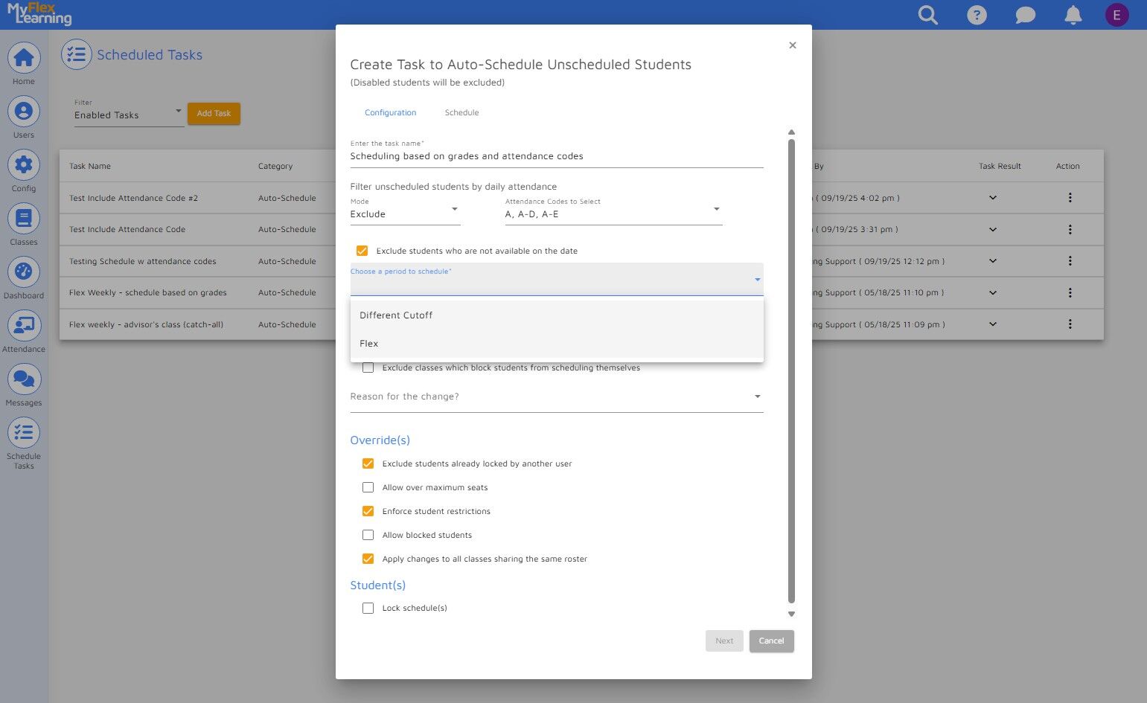1147x703 pixels.
Task: Switch to the Schedule tab
Action: click(x=461, y=113)
